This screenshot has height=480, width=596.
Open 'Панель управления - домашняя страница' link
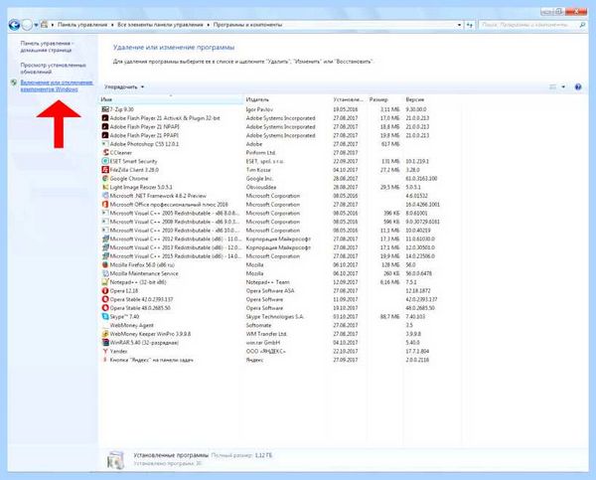click(47, 47)
